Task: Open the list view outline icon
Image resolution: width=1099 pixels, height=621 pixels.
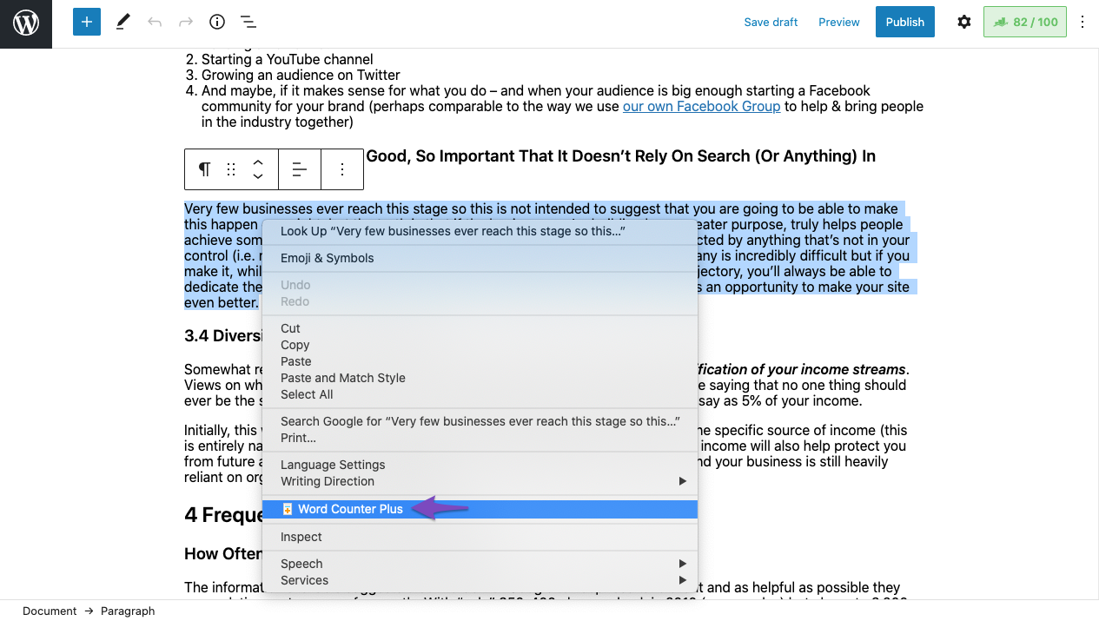Action: coord(248,23)
